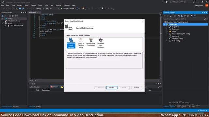Expand the DESKTOP server node

coord(5,26)
